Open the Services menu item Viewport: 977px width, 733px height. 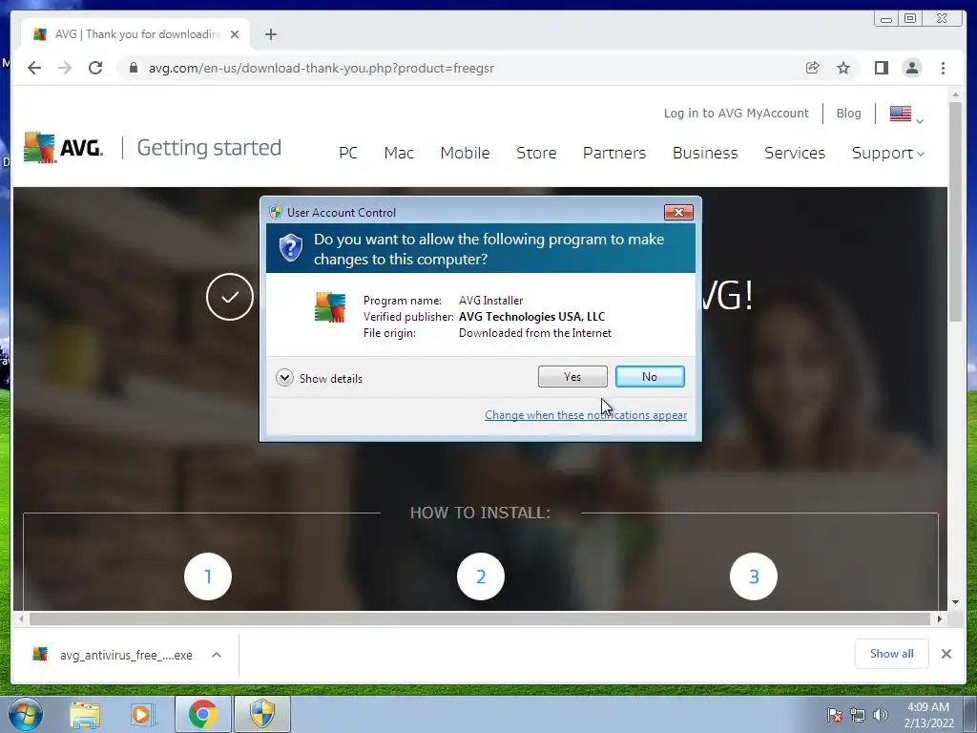coord(795,153)
